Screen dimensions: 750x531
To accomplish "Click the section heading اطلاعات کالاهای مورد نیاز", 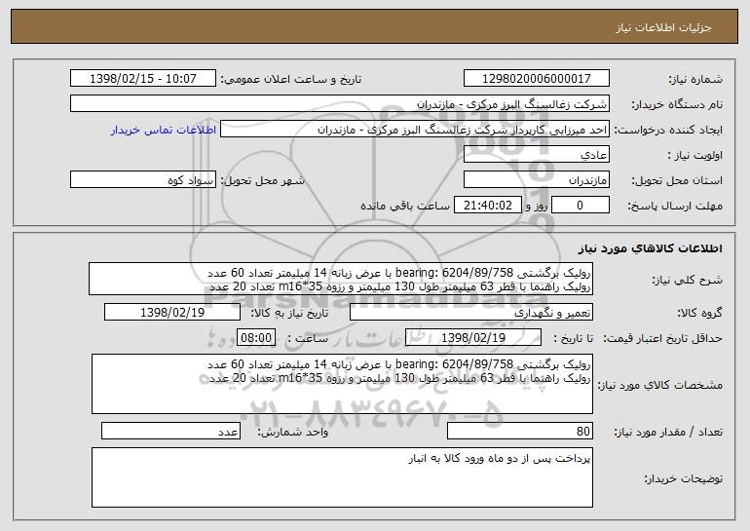I will coord(650,248).
